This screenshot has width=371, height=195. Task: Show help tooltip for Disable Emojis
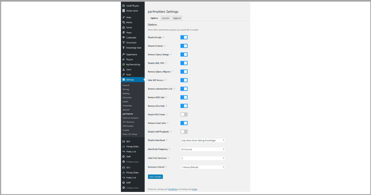[164, 37]
